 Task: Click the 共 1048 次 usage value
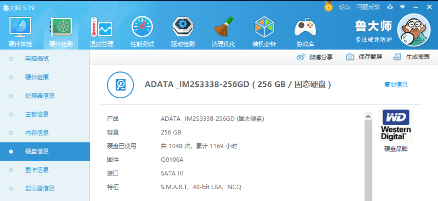(199, 146)
